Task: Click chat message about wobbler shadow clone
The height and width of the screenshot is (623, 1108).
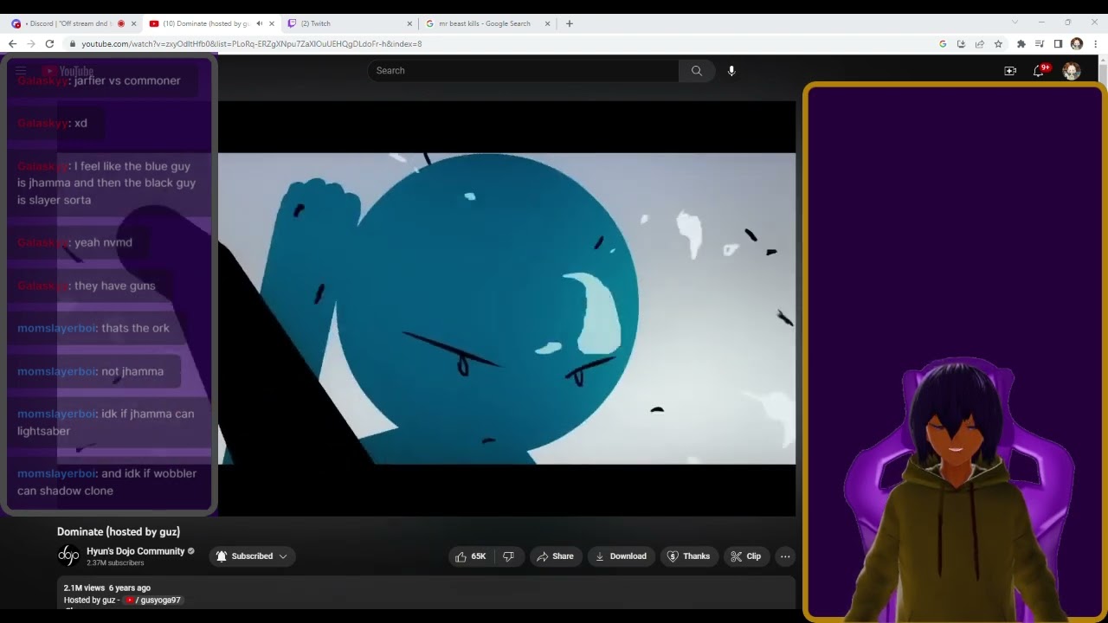Action: point(107,482)
